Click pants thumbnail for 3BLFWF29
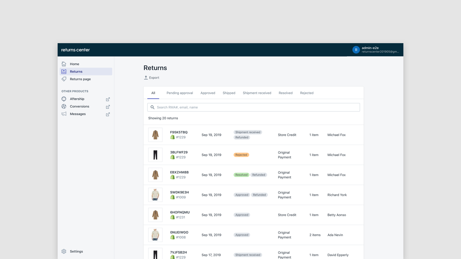The width and height of the screenshot is (461, 259). [x=155, y=155]
